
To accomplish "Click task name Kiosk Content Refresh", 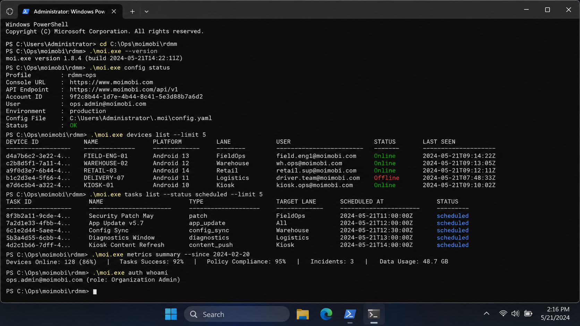I will [x=127, y=245].
